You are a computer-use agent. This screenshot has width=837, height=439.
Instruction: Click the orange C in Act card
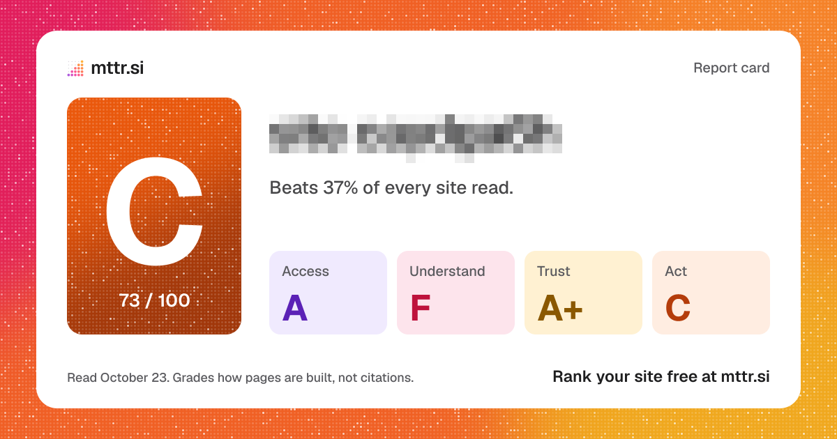(x=678, y=308)
